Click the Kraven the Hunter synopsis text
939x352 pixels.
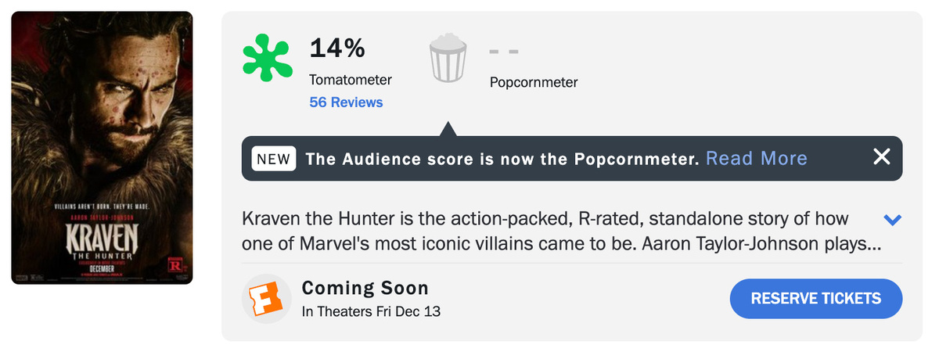pyautogui.click(x=548, y=231)
